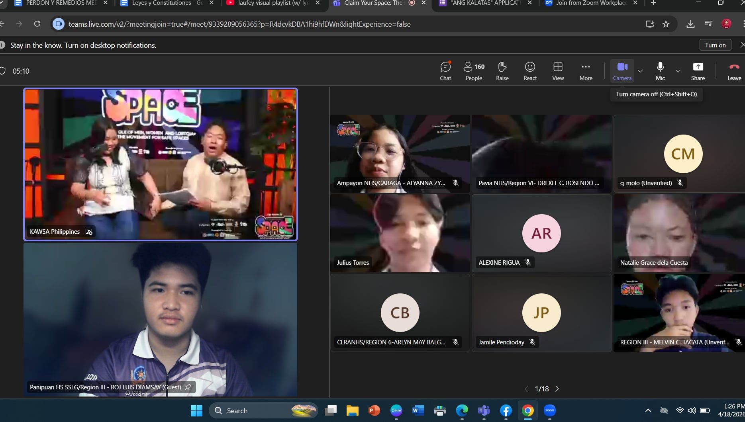This screenshot has width=745, height=422.
Task: Open the React emoji picker
Action: [x=530, y=71]
